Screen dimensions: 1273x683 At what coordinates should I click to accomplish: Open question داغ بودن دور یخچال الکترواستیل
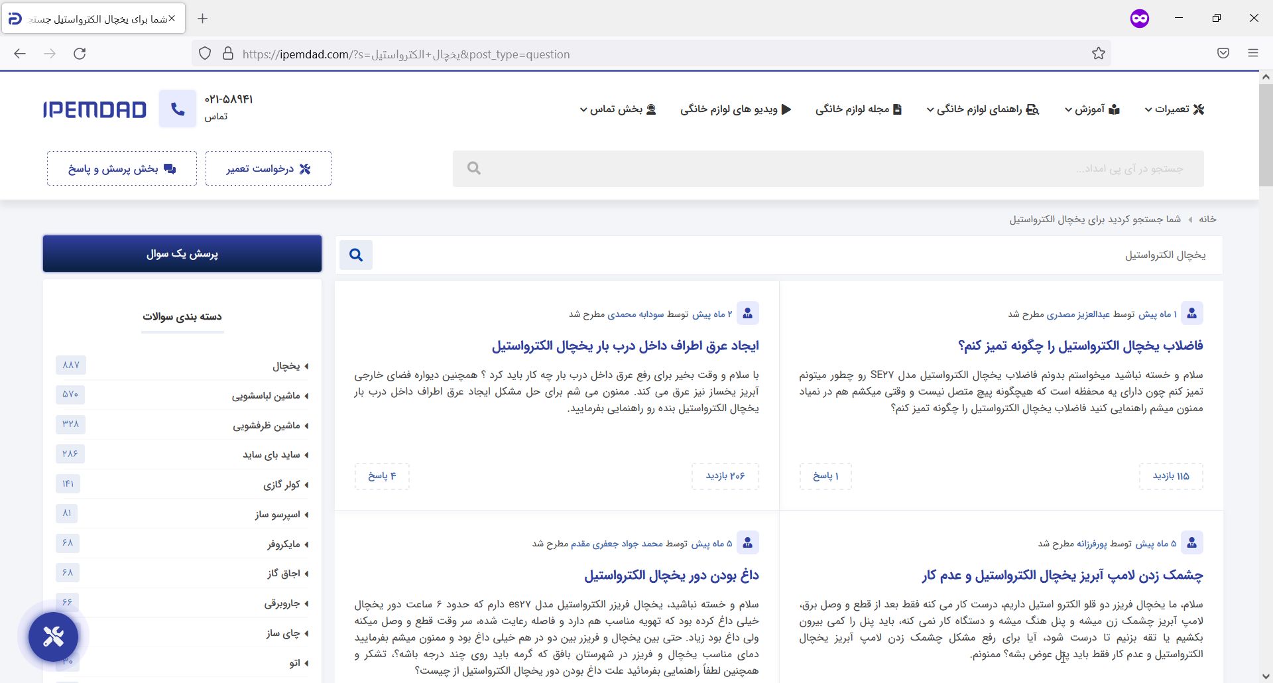tap(672, 575)
